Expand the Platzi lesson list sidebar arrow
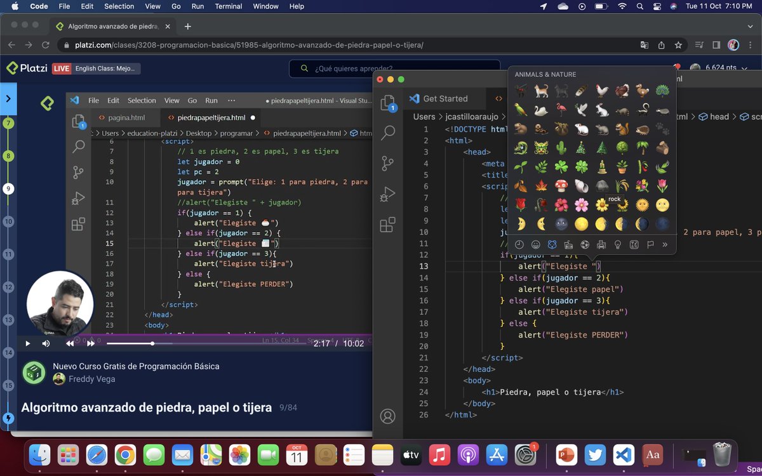Viewport: 762px width, 476px height. pos(8,98)
